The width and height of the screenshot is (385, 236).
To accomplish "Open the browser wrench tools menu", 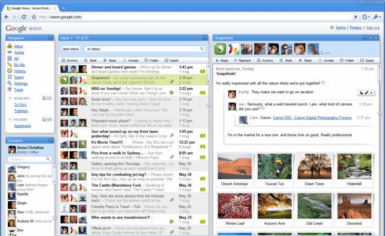I will tap(377, 17).
